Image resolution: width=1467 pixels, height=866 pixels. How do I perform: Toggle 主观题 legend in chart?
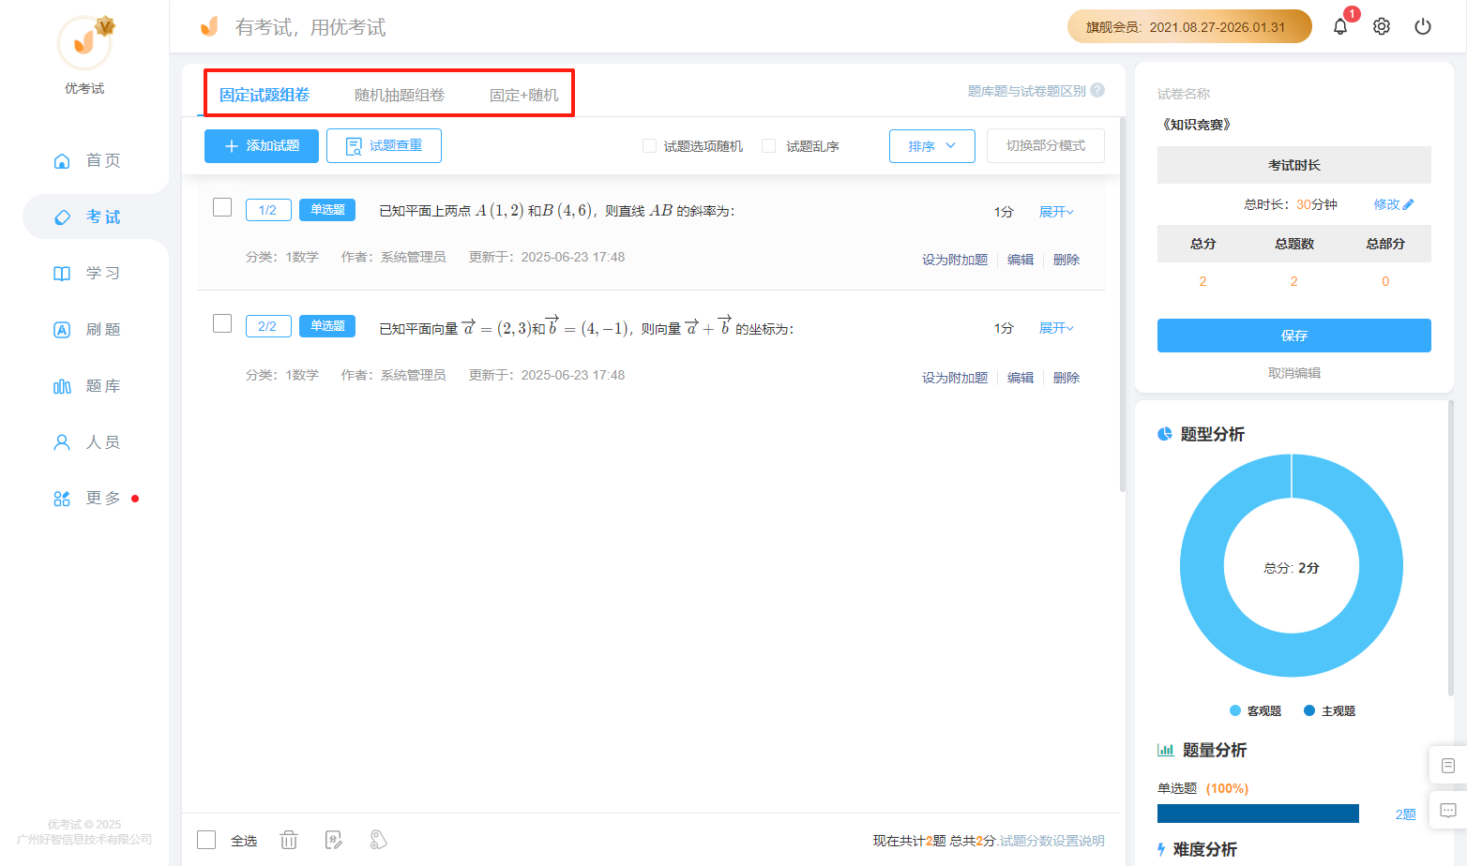point(1329,710)
